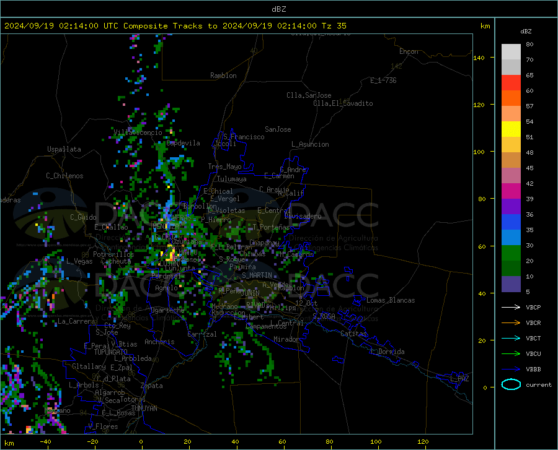Click the Potrerillos map label
Image resolution: width=558 pixels, height=450 pixels.
113,254
